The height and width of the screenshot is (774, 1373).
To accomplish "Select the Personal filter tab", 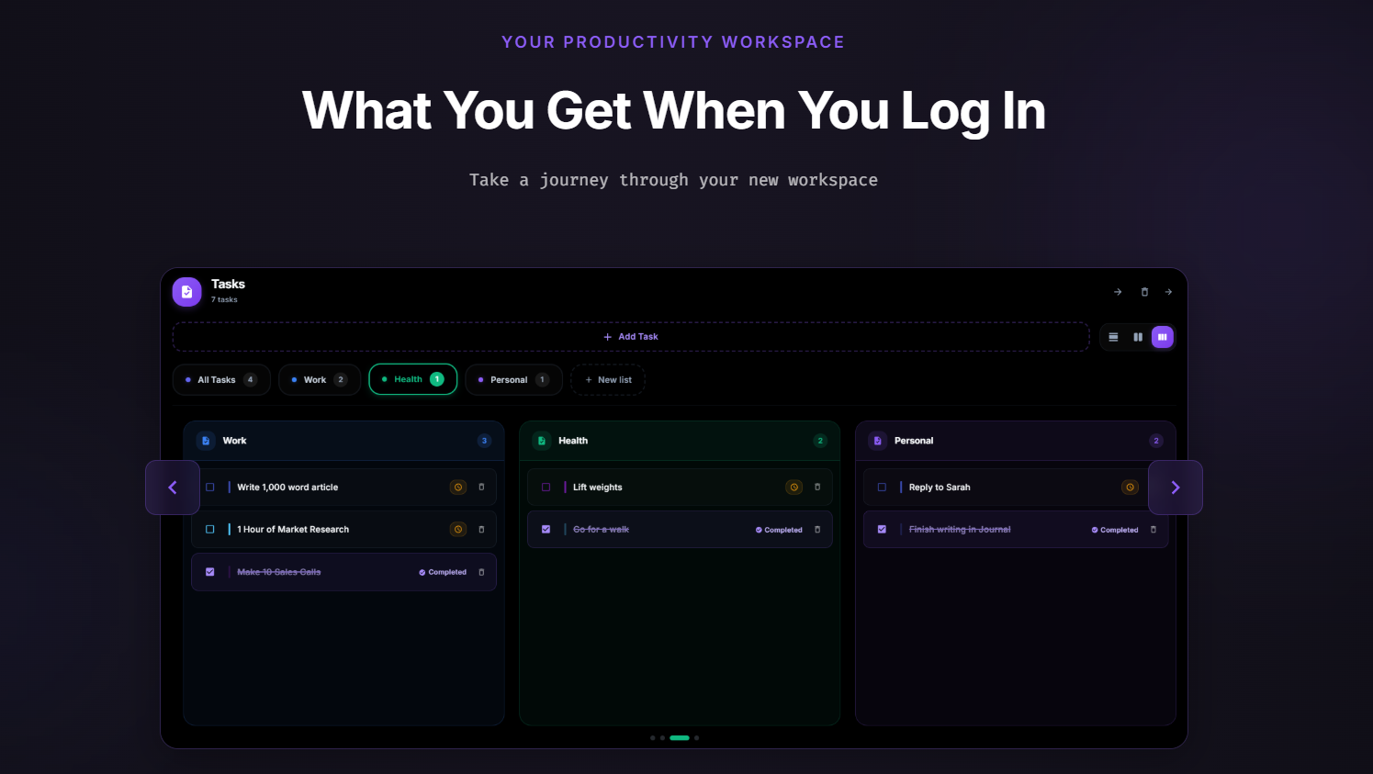I will pos(514,380).
